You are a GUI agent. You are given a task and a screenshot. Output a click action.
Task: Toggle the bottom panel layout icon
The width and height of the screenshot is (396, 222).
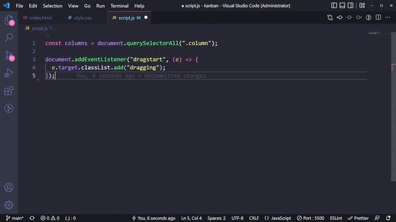click(342, 6)
